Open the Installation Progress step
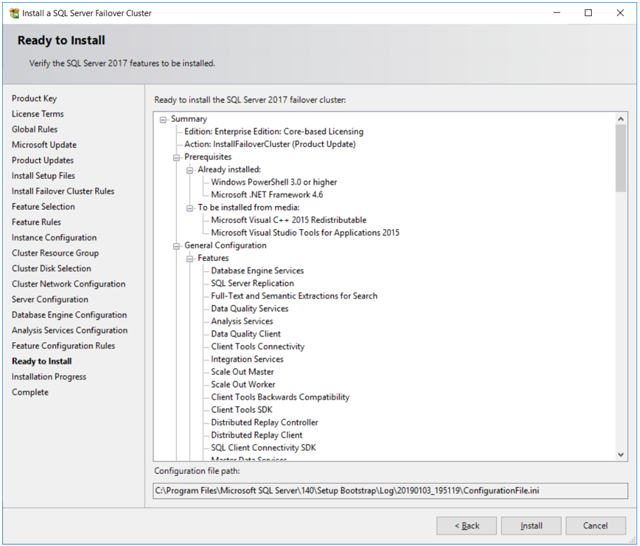The width and height of the screenshot is (640, 546). click(49, 377)
